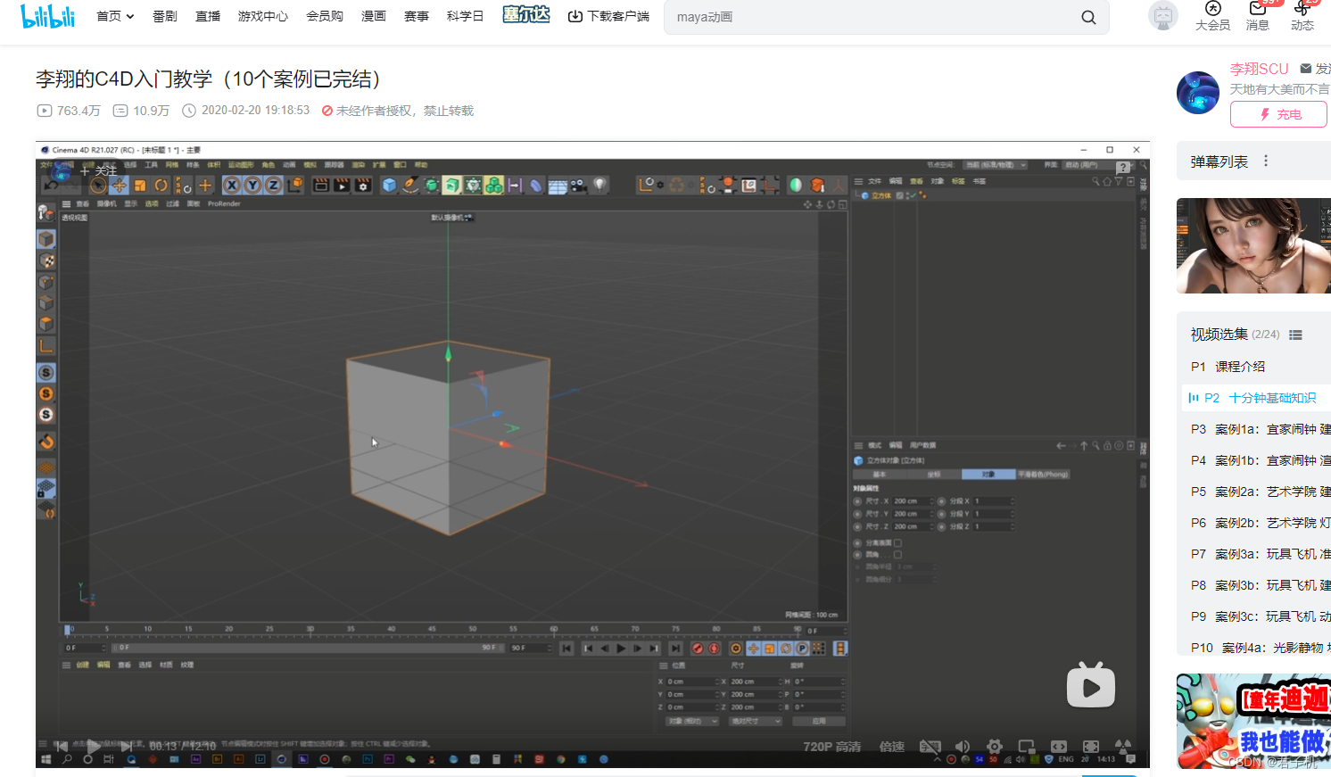
Task: Open the portrait ad thumbnail on right
Action: pyautogui.click(x=1253, y=246)
